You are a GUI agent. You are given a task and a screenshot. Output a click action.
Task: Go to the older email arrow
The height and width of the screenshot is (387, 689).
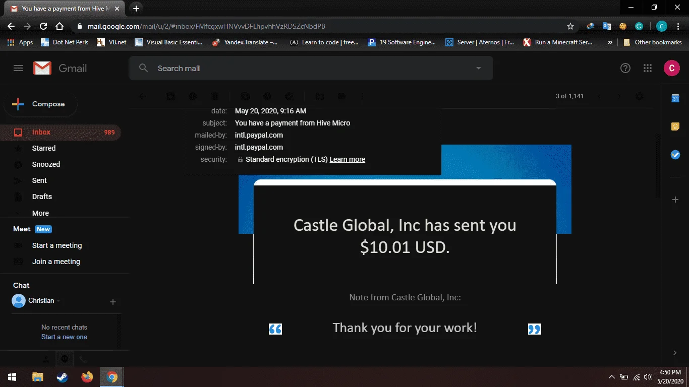pos(619,96)
